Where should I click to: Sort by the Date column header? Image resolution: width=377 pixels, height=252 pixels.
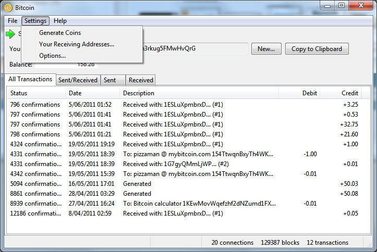[93, 93]
